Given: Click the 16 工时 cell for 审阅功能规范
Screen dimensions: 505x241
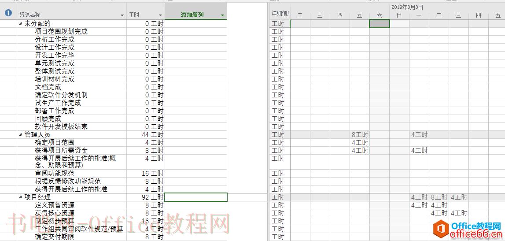Looking at the screenshot, I should [146, 174].
